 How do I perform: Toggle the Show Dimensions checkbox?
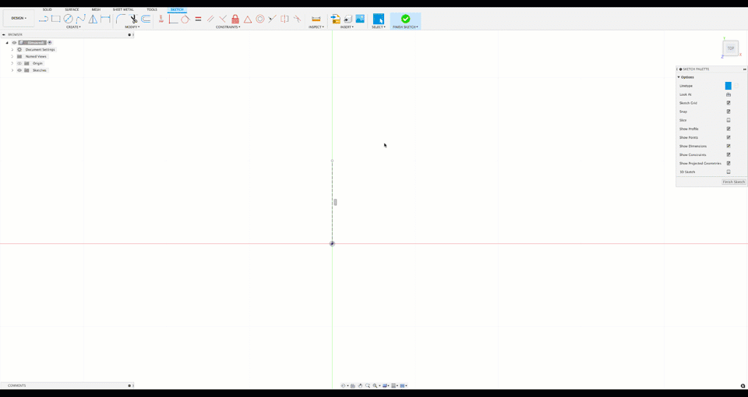click(729, 146)
